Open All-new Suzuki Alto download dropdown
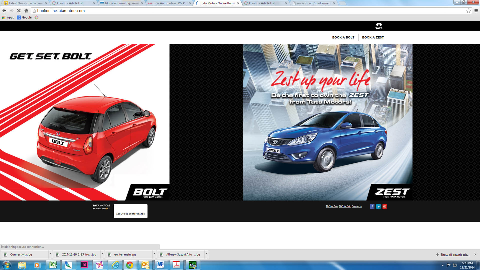 [x=206, y=254]
